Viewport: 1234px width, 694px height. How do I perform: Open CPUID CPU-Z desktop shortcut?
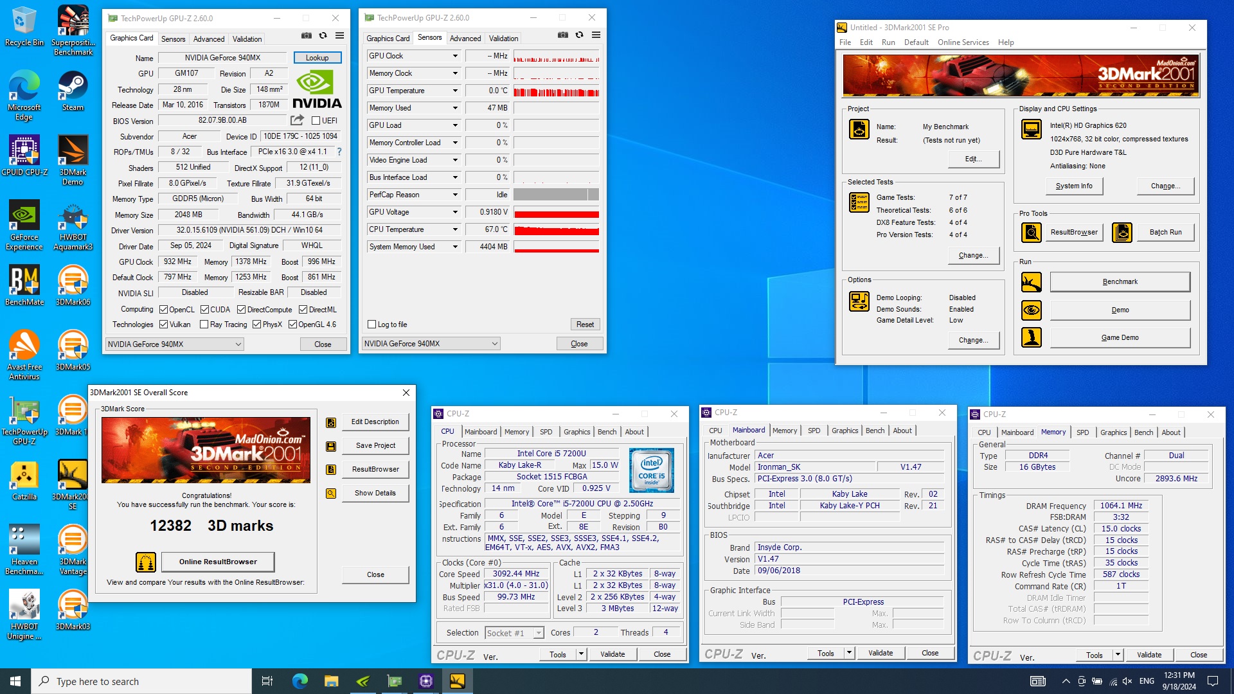click(24, 156)
